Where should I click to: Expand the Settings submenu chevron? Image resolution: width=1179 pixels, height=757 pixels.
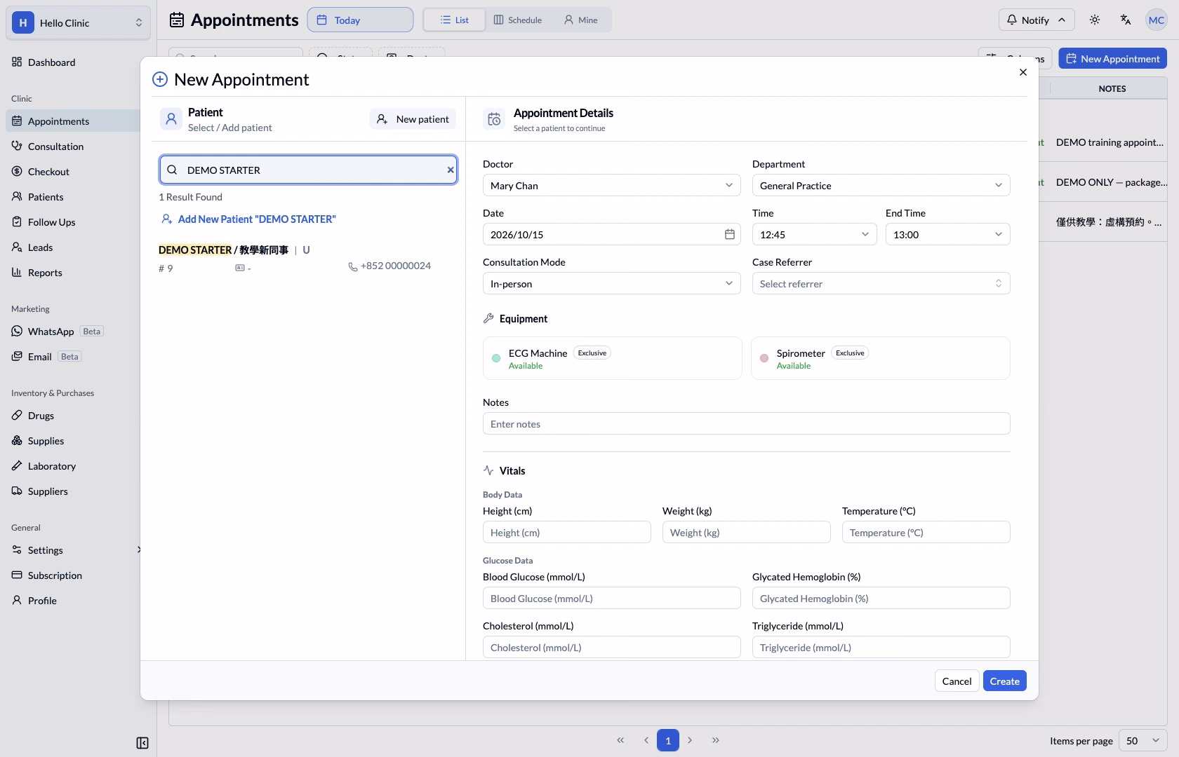(138, 550)
